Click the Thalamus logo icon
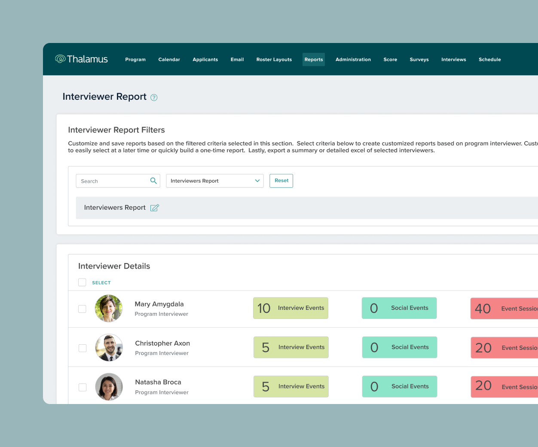The image size is (538, 447). 61,59
